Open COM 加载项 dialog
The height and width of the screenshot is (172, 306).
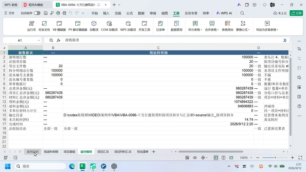pos(109,26)
